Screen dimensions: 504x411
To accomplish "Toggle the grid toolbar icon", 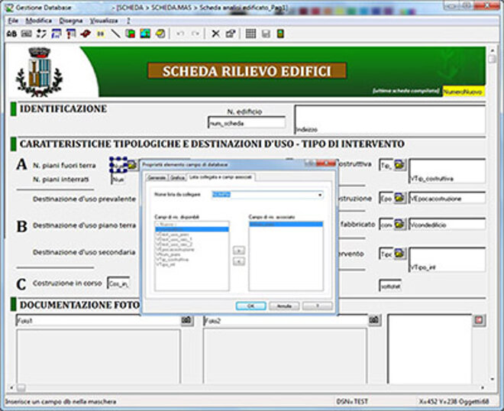I will pos(250,34).
